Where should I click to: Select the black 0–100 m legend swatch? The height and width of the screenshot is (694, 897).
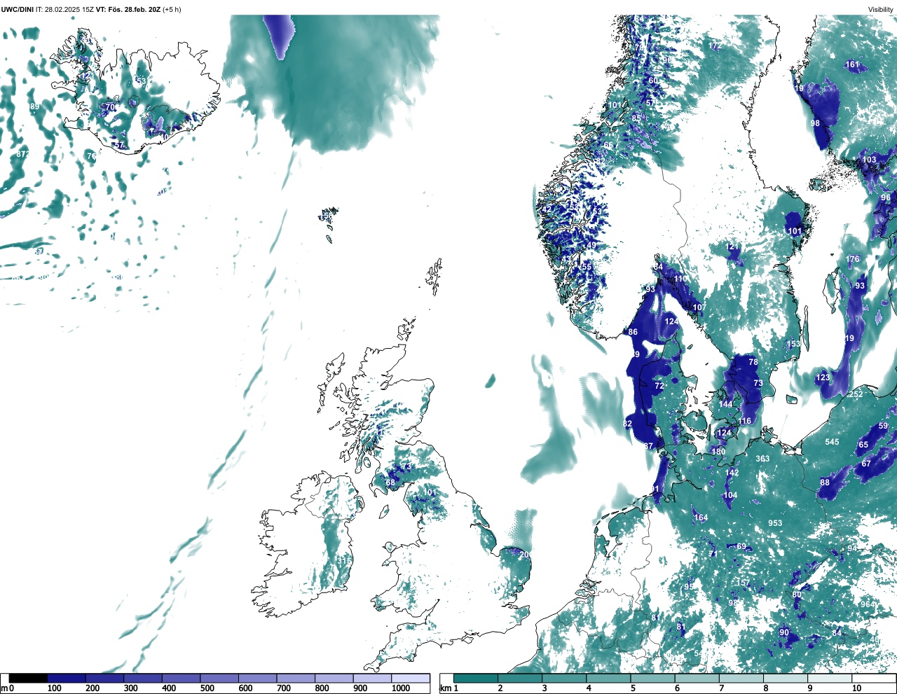(x=28, y=678)
